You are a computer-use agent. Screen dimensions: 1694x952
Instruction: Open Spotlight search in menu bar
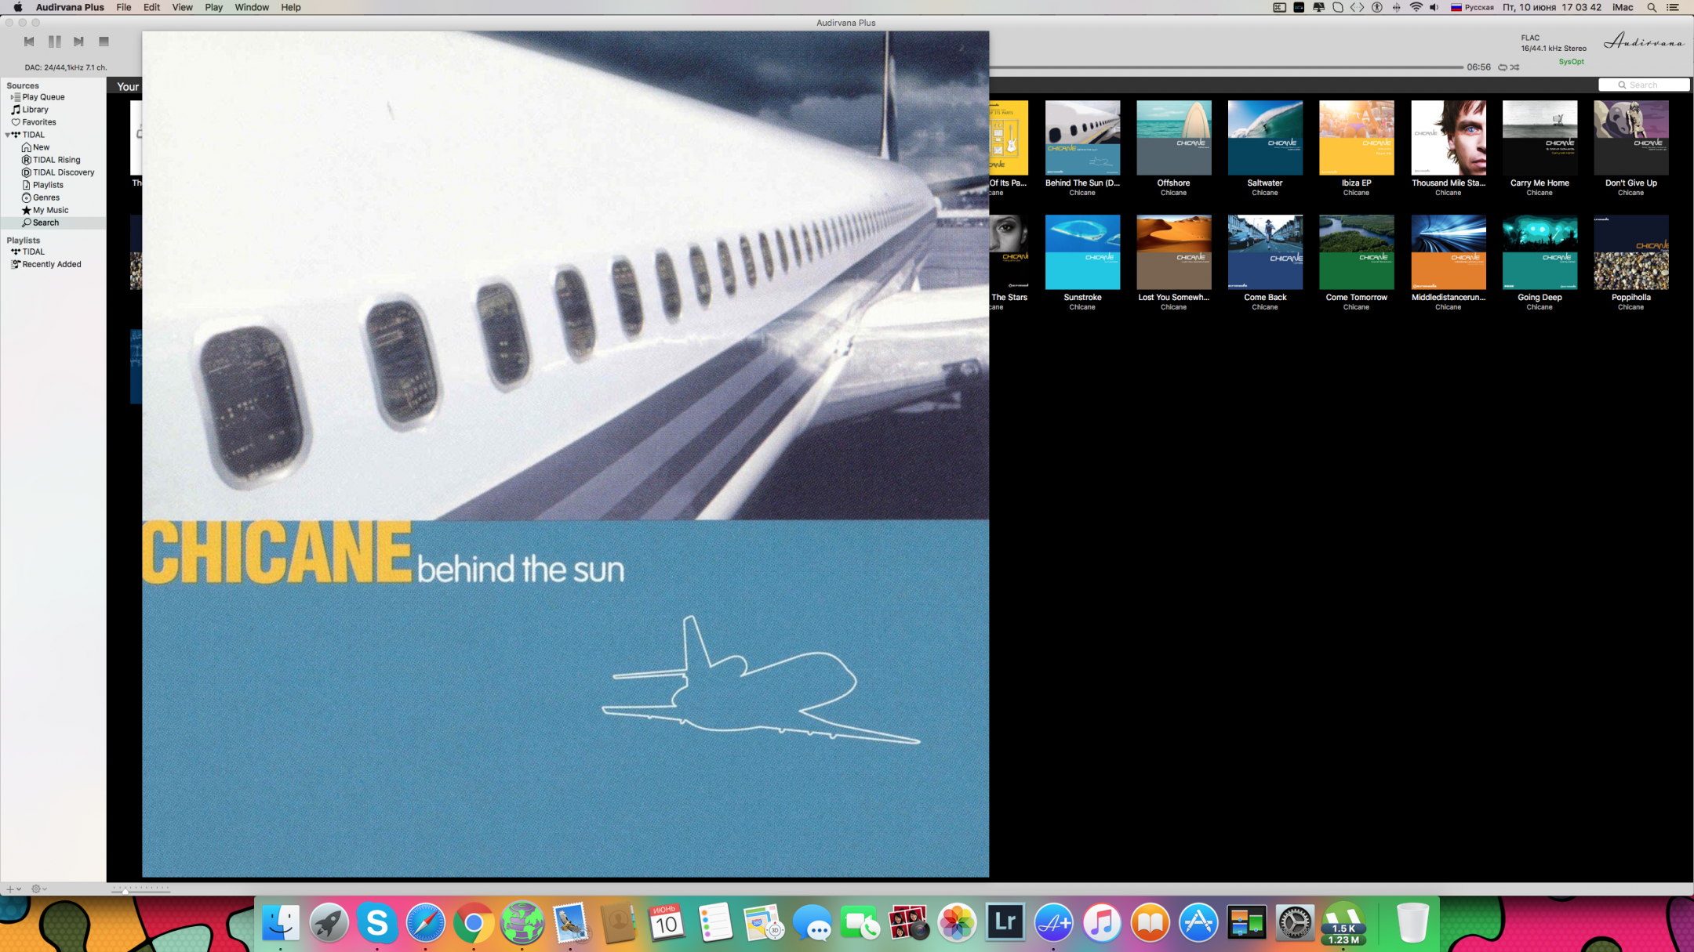pyautogui.click(x=1651, y=7)
